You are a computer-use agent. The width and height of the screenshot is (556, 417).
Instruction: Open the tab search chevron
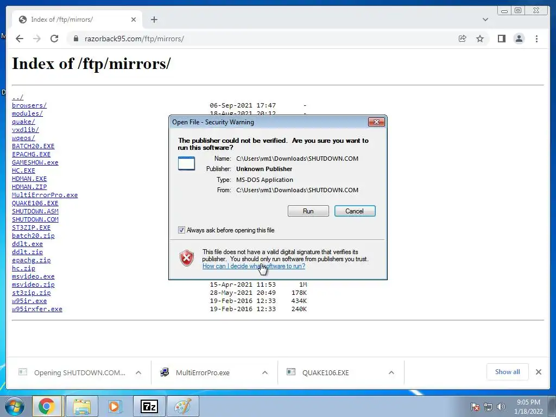(485, 20)
